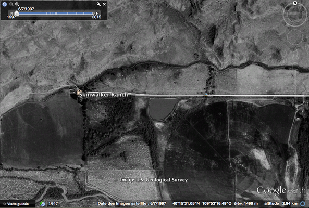Click the Date des images satellite text
The height and width of the screenshot is (208, 309).
coord(132,204)
